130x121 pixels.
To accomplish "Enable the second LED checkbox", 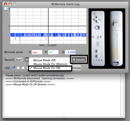I will click(18, 68).
